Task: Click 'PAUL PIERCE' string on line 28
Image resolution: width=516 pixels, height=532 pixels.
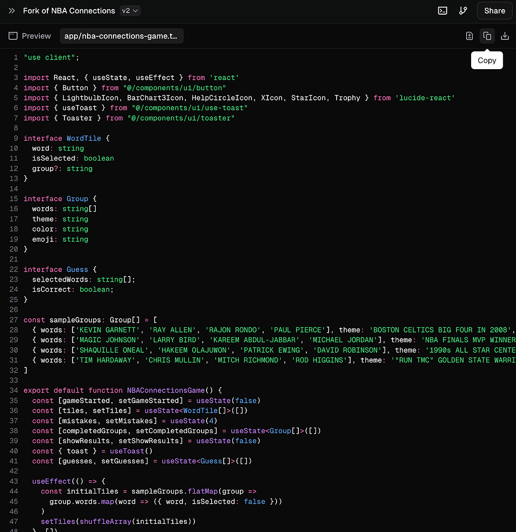Action: tap(297, 330)
